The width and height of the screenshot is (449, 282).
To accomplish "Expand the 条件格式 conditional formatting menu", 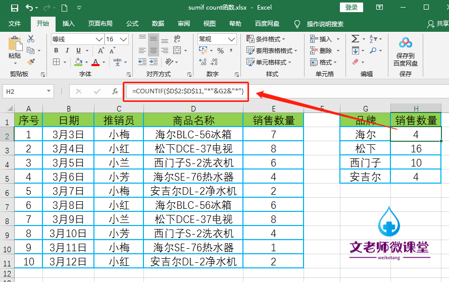I will pyautogui.click(x=266, y=39).
